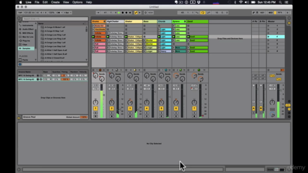Screen dimensions: 308x173
Task: Toggle the yellow Automation Arm button
Action: pyautogui.click(x=136, y=12)
